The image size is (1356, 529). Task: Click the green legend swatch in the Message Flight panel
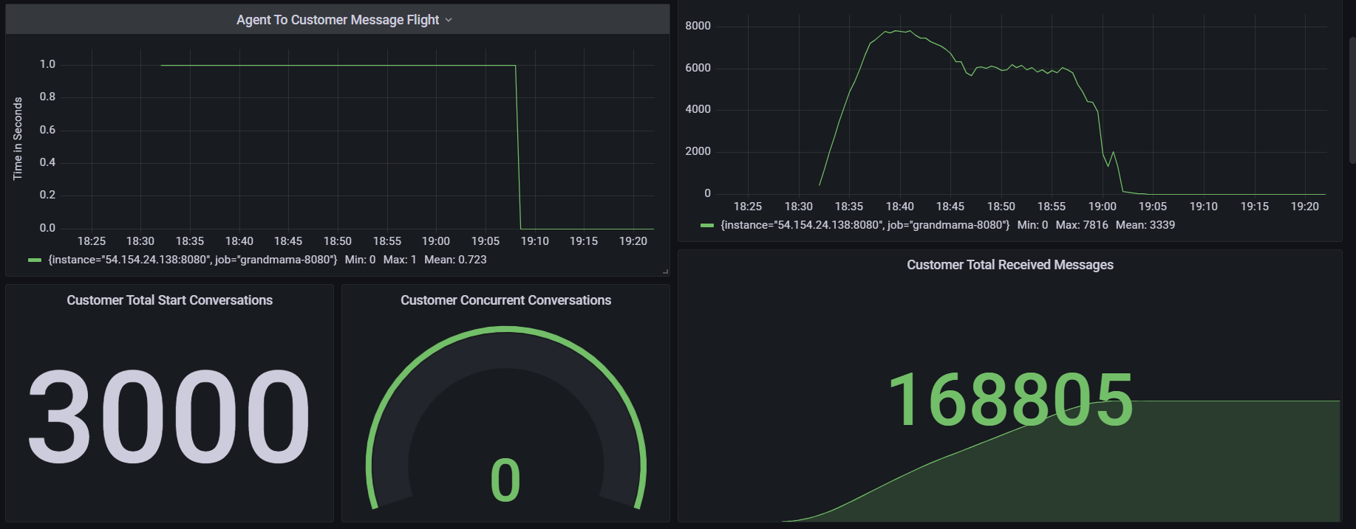pos(34,260)
